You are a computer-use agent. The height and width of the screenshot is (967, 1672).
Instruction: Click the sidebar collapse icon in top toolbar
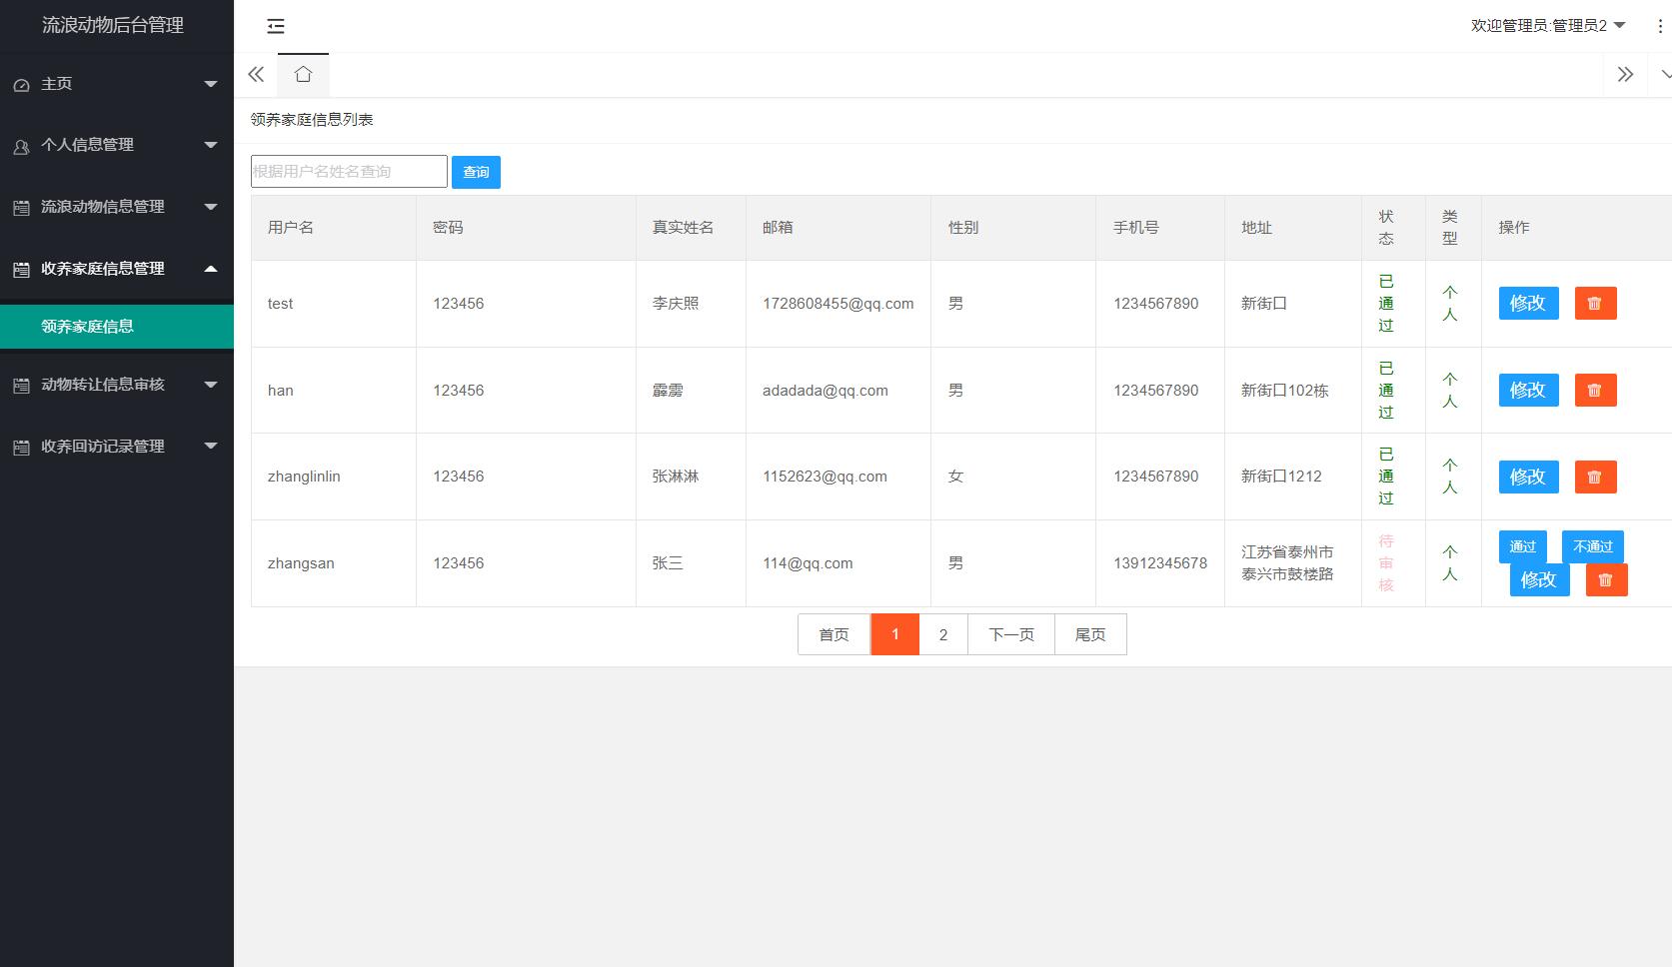tap(276, 26)
